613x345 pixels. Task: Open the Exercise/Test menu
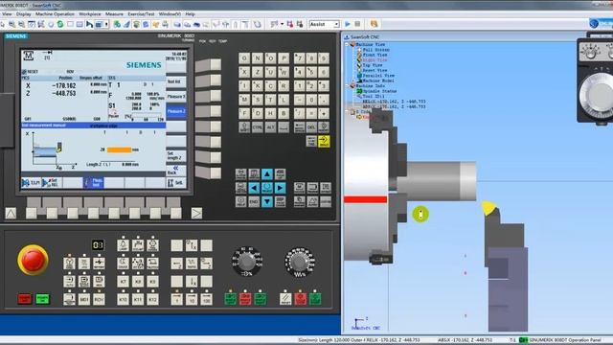(x=141, y=13)
